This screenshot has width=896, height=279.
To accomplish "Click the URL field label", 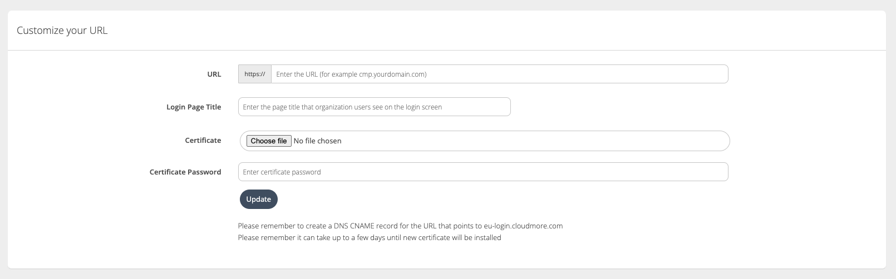I will (x=214, y=74).
